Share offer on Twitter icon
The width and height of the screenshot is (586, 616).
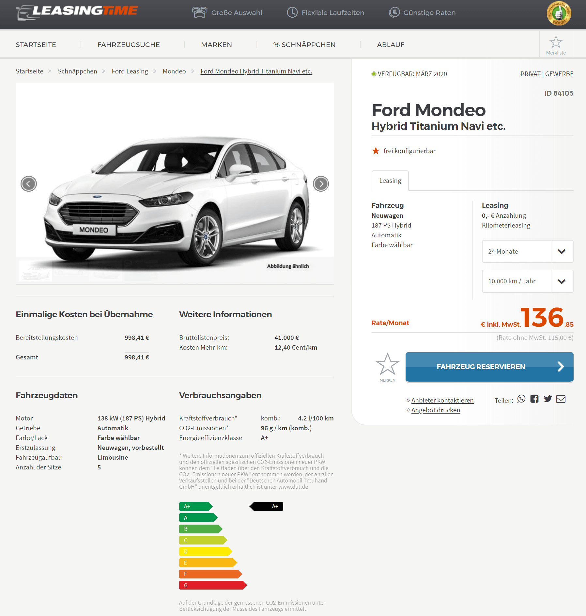(x=548, y=399)
